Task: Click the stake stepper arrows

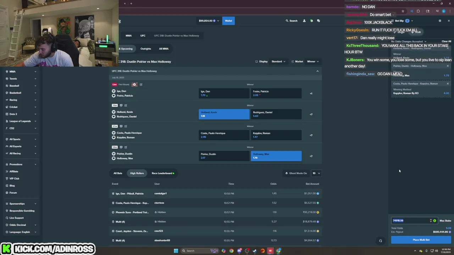Action: point(431,221)
